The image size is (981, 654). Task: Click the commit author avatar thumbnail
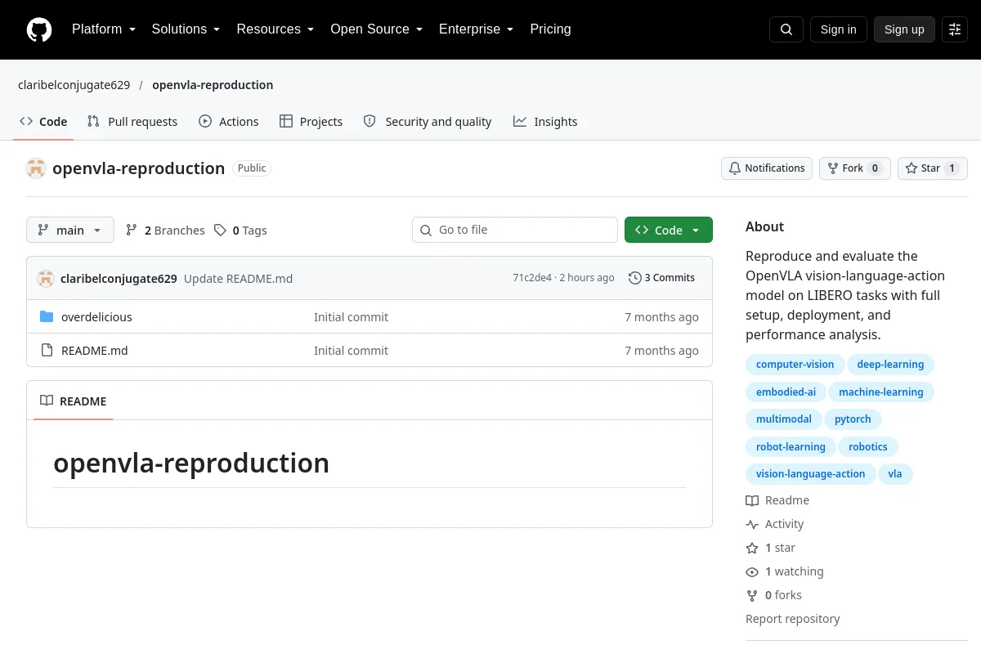(46, 278)
